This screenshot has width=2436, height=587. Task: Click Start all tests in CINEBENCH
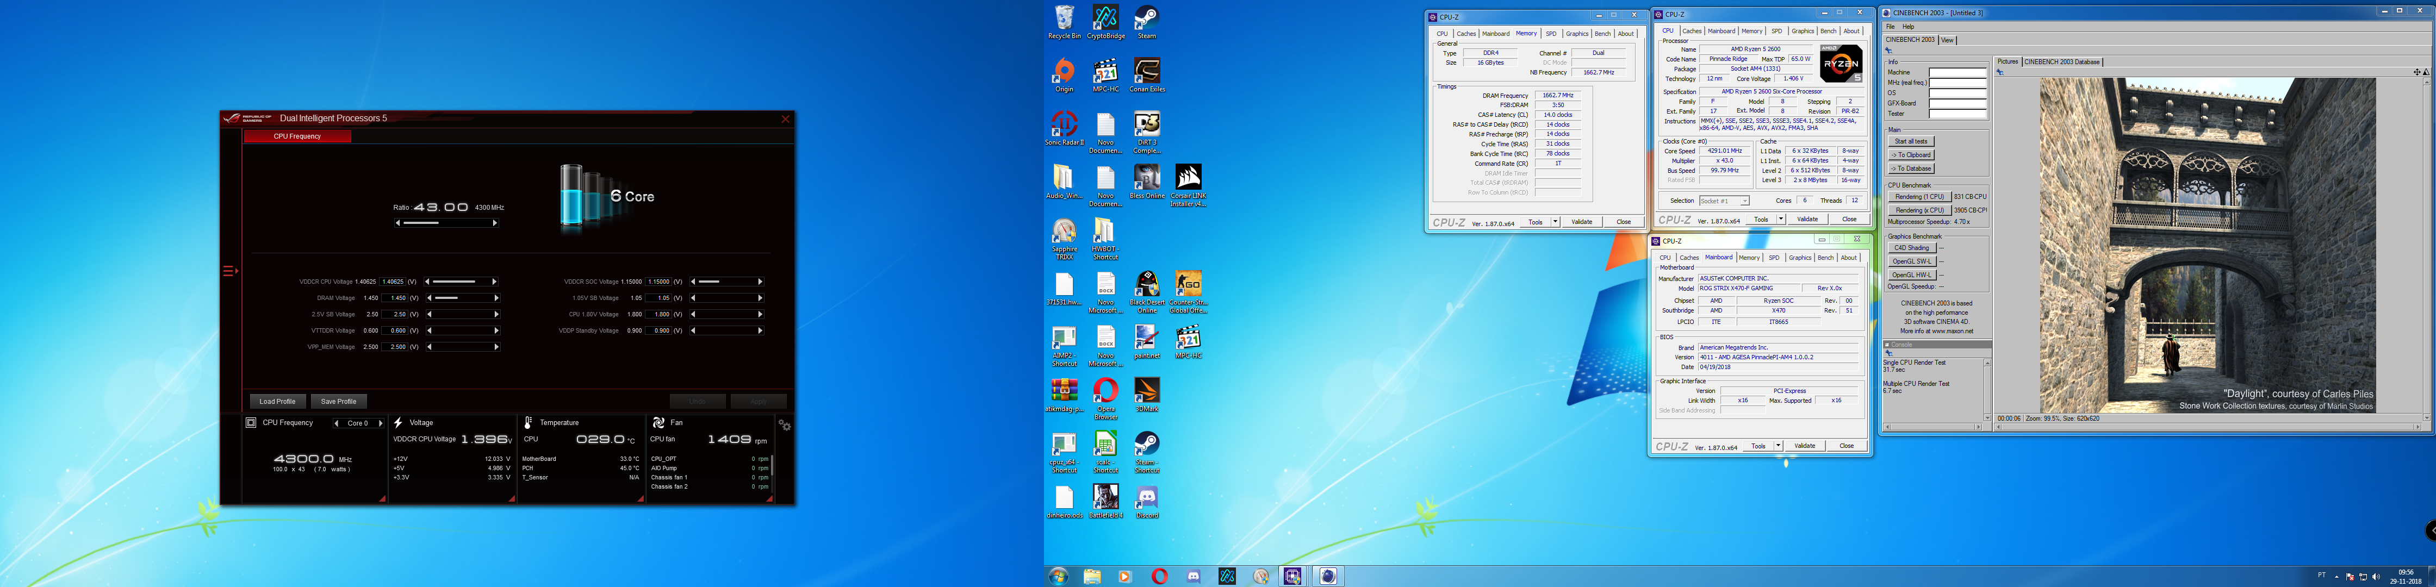(1911, 142)
